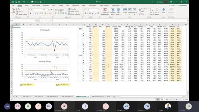
Task: Click Delete cells icon
Action: tap(130, 10)
